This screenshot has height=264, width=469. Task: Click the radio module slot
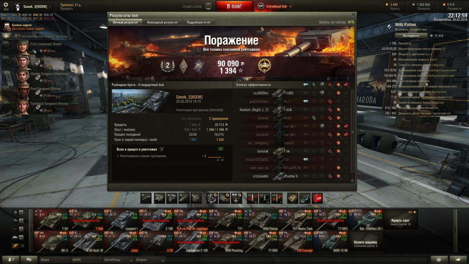click(195, 198)
